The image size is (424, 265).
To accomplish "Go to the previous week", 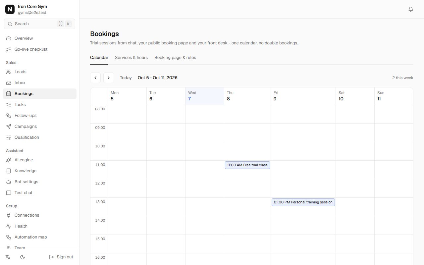I will (x=95, y=78).
